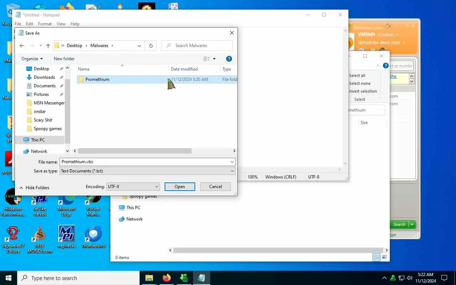The image size is (456, 285).
Task: Open the Encoding UTF-8 dropdown
Action: coord(133,186)
